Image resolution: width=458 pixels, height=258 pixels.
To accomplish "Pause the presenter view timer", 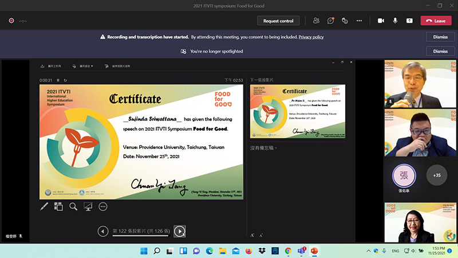I will [58, 80].
